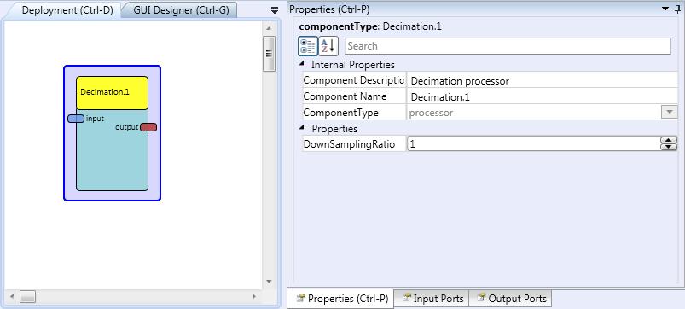Image resolution: width=685 pixels, height=309 pixels.
Task: Increase the DownSamplingRatio value
Action: click(x=669, y=140)
